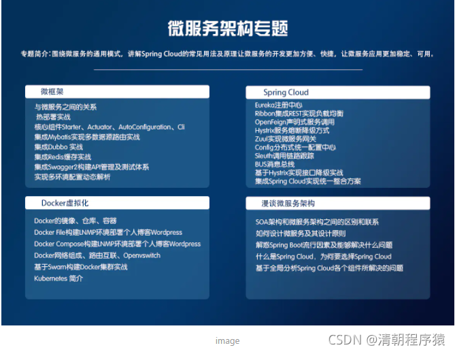
Task: Click Eureka注册中心 line
Action: pyautogui.click(x=279, y=105)
